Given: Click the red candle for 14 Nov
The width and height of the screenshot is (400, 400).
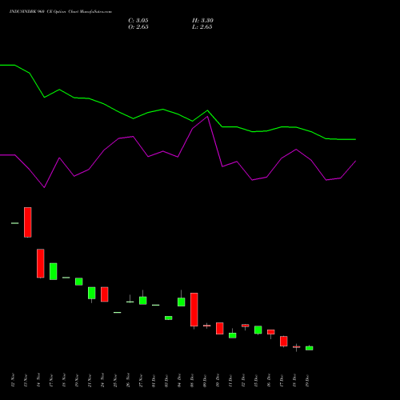Looking at the screenshot, I should pyautogui.click(x=41, y=263).
